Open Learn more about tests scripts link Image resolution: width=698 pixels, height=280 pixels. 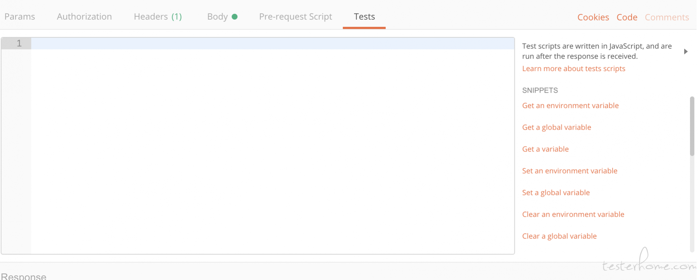tap(574, 69)
